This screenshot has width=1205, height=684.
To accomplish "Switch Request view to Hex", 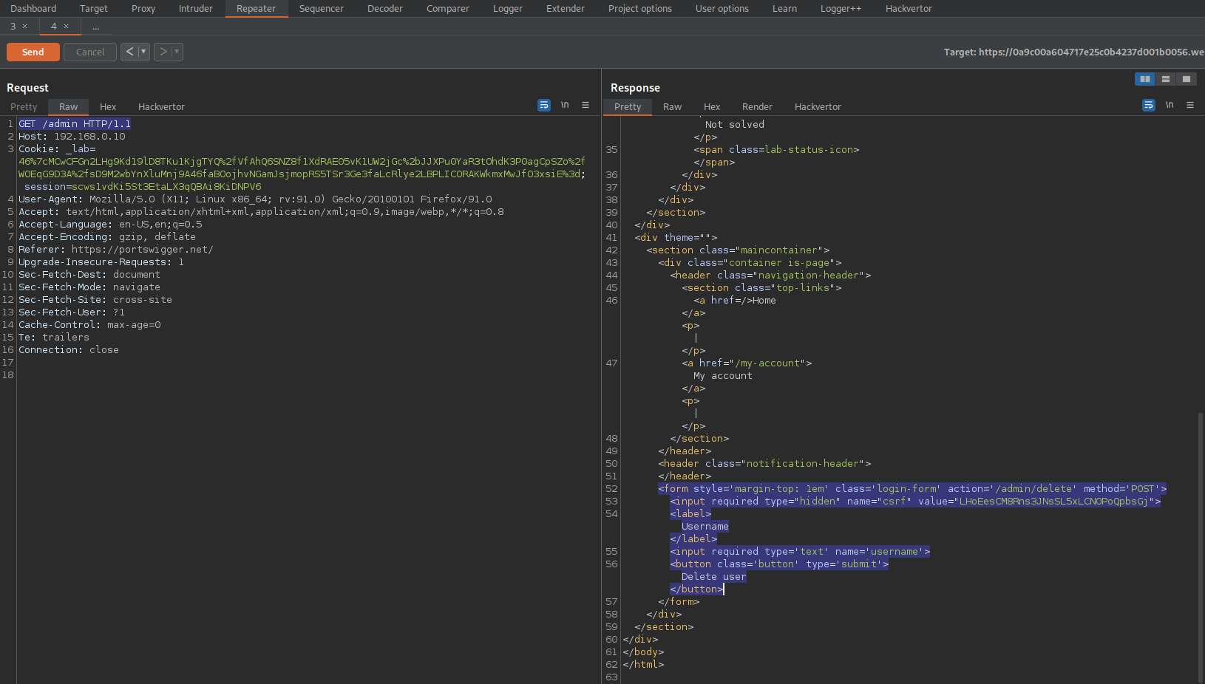I will pyautogui.click(x=108, y=107).
